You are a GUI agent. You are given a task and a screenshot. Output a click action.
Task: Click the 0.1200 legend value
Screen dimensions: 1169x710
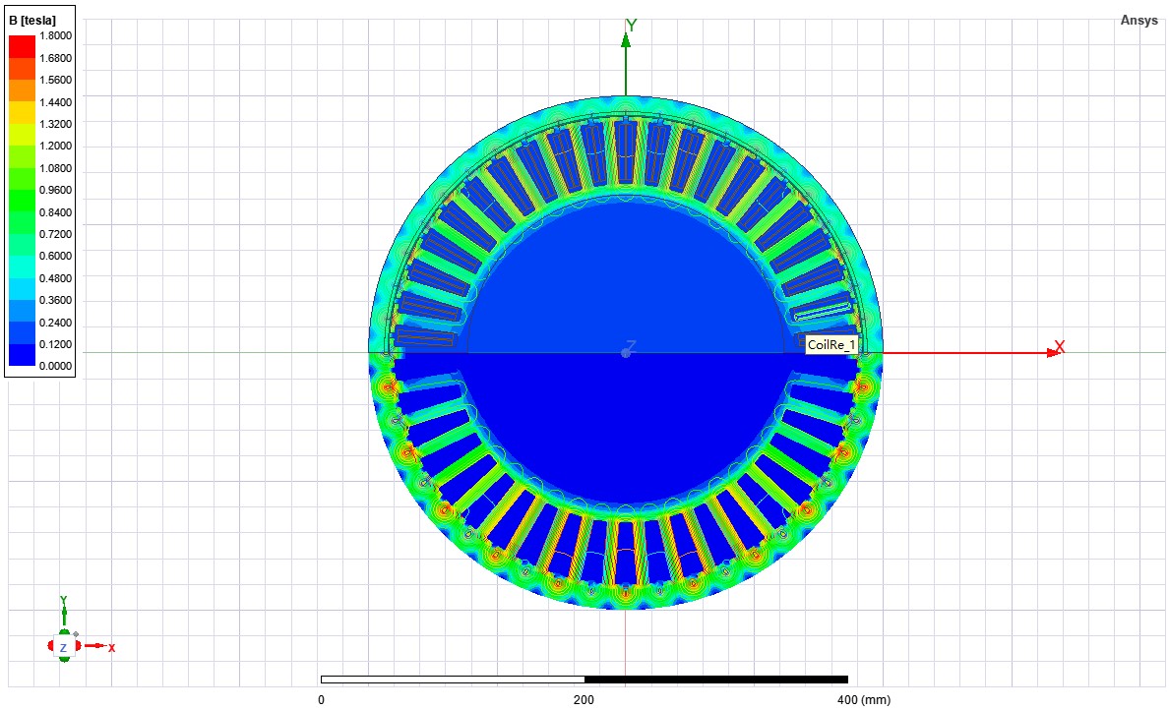(x=56, y=344)
